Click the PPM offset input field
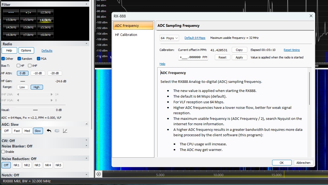Viewport: 328px width, 185px height. (193, 57)
